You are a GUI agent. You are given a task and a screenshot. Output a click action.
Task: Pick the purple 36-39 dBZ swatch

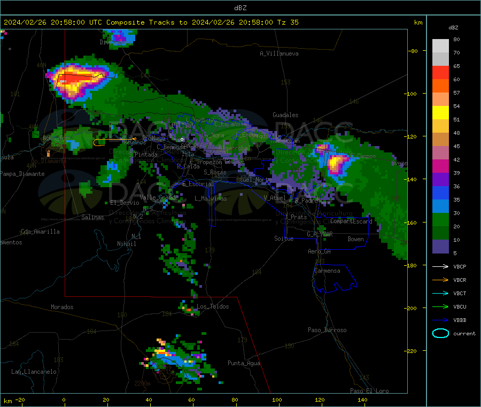click(440, 180)
